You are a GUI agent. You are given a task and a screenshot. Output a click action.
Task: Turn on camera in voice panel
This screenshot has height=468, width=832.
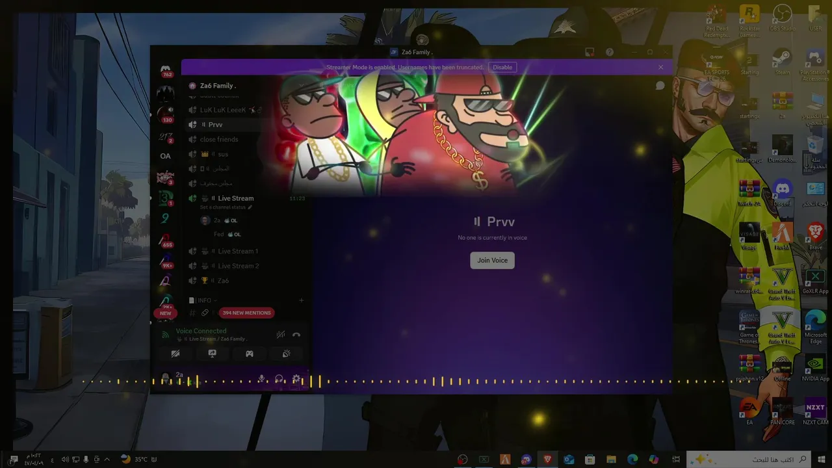pos(175,354)
